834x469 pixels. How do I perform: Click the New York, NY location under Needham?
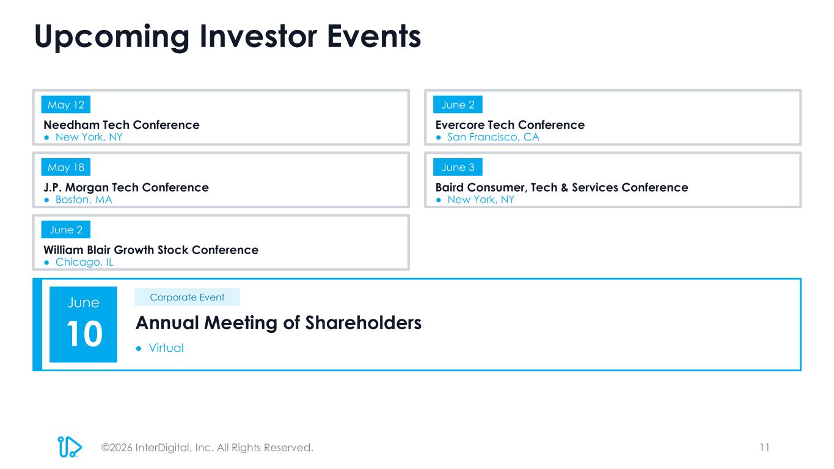89,137
